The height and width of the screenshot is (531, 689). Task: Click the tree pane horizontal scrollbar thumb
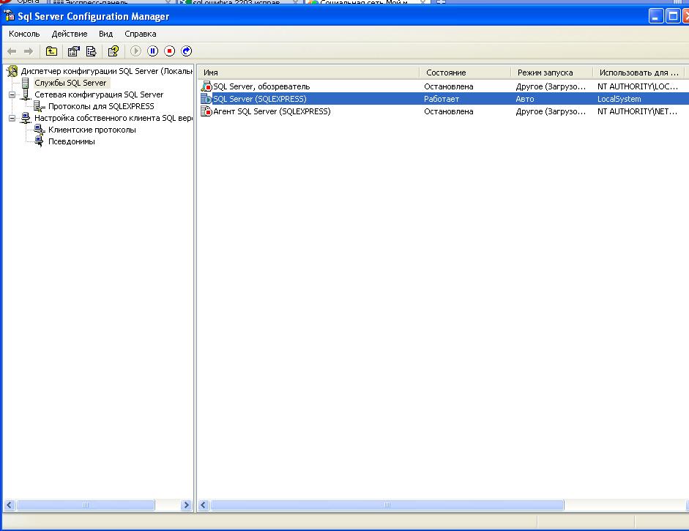point(85,505)
